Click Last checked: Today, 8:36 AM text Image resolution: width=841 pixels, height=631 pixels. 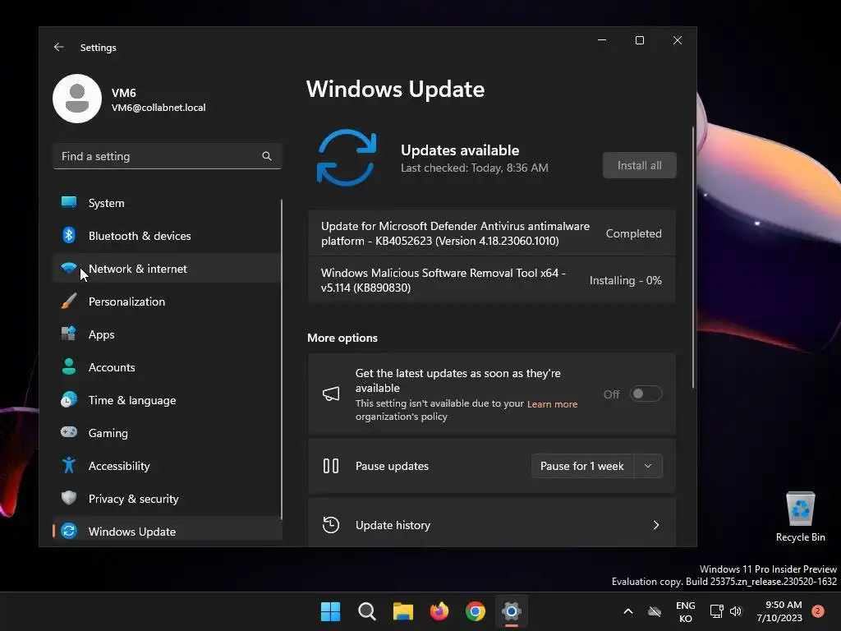pyautogui.click(x=474, y=168)
